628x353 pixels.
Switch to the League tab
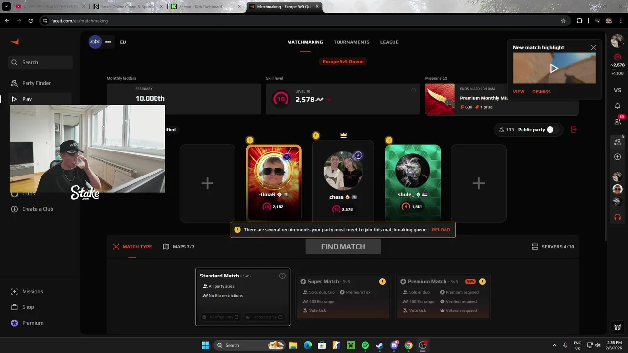(389, 42)
